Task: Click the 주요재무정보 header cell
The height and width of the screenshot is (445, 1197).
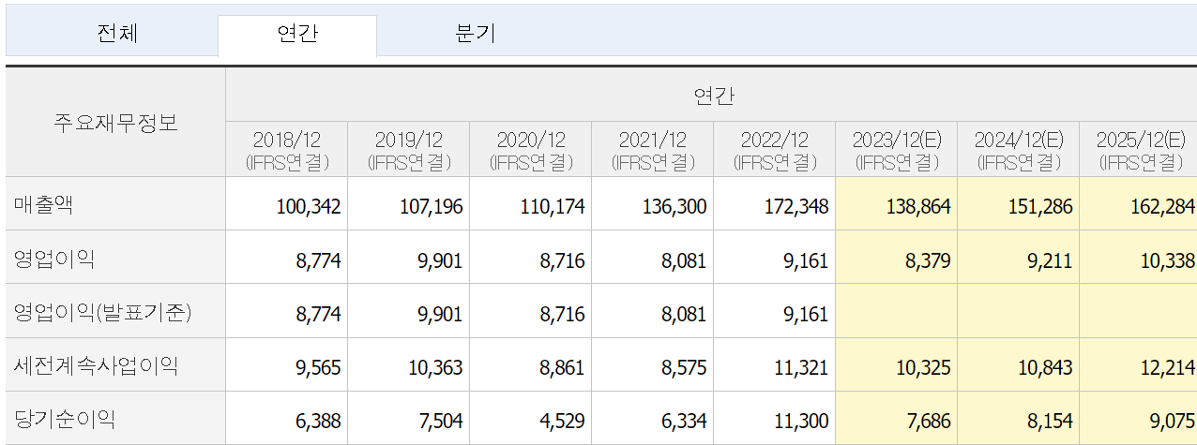Action: 115,122
